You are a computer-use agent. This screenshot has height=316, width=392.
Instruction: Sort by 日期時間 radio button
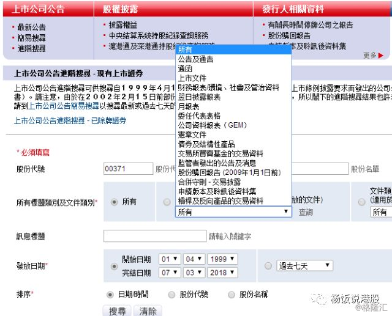click(110, 295)
